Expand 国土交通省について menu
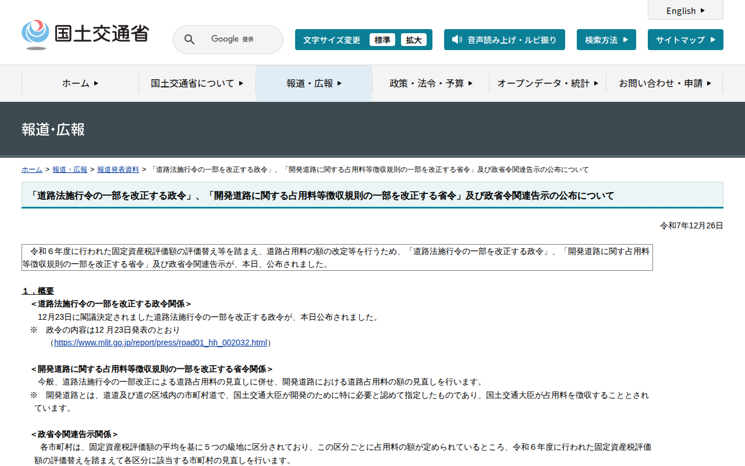This screenshot has width=745, height=466. pyautogui.click(x=197, y=83)
